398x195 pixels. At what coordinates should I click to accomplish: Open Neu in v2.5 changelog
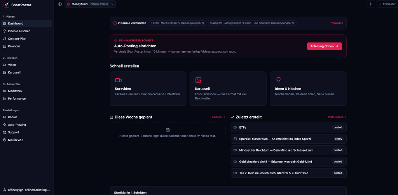pos(27,140)
